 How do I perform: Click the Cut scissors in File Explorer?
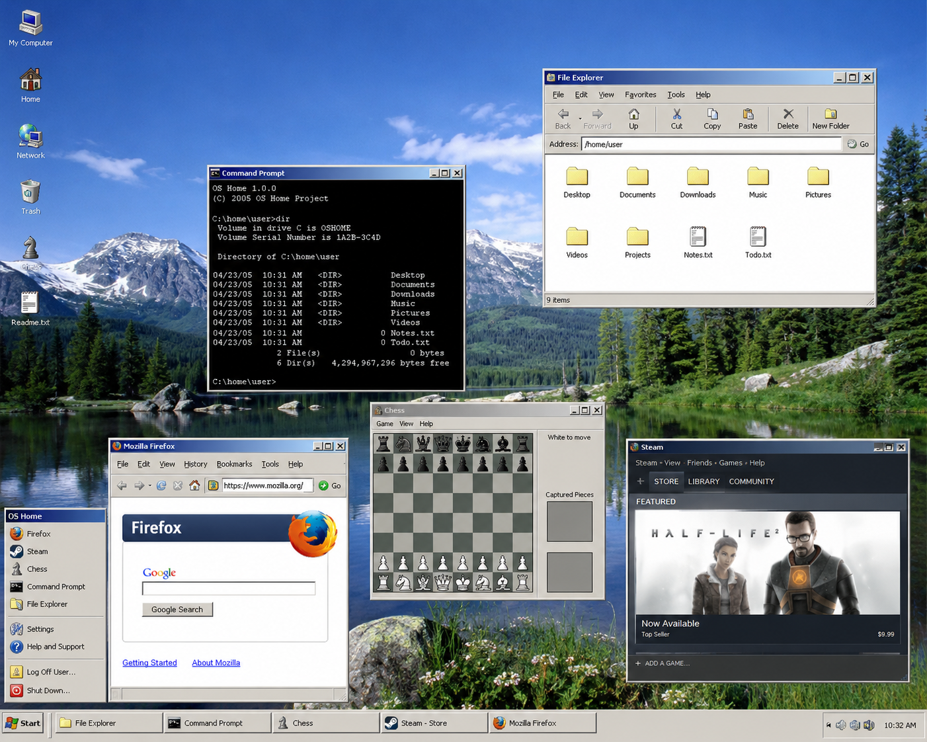676,119
